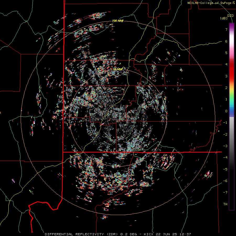
Task: Click the [dB] units label
Action: tap(224, 18)
